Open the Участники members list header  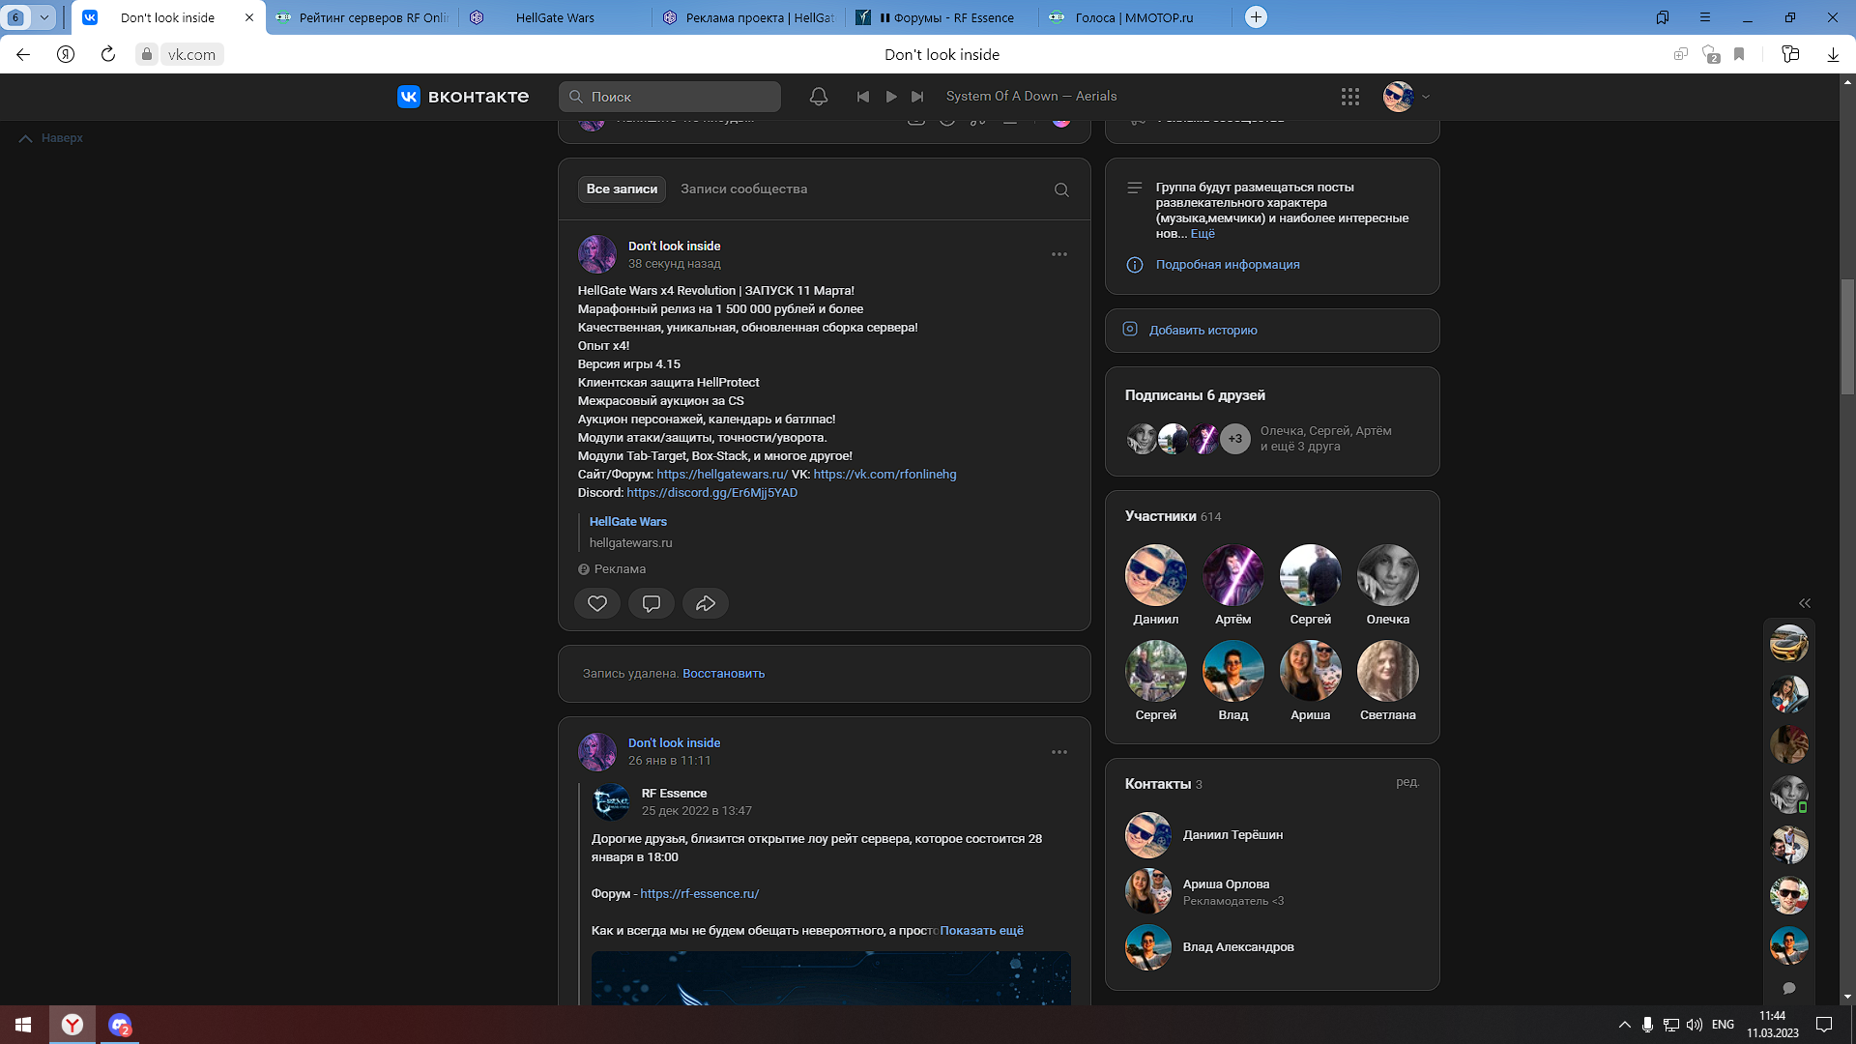click(x=1173, y=516)
